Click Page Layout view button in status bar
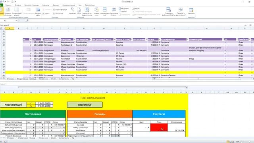254x143 pixels. (x=230, y=142)
